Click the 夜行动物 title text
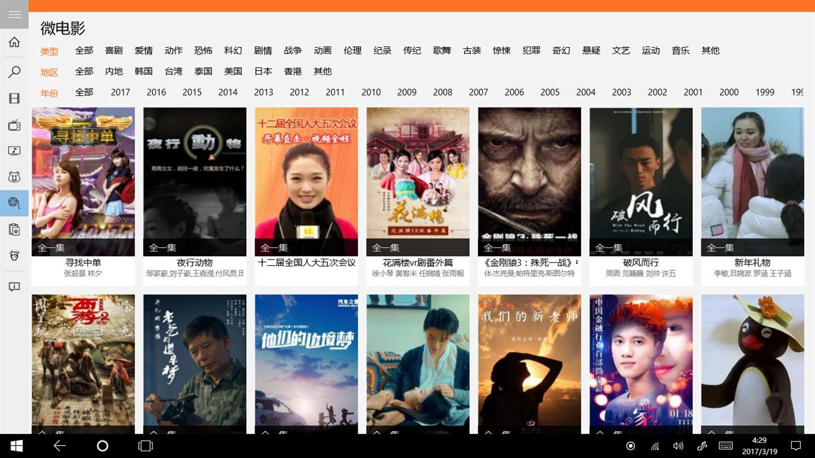Viewport: 815px width, 458px height. (195, 262)
